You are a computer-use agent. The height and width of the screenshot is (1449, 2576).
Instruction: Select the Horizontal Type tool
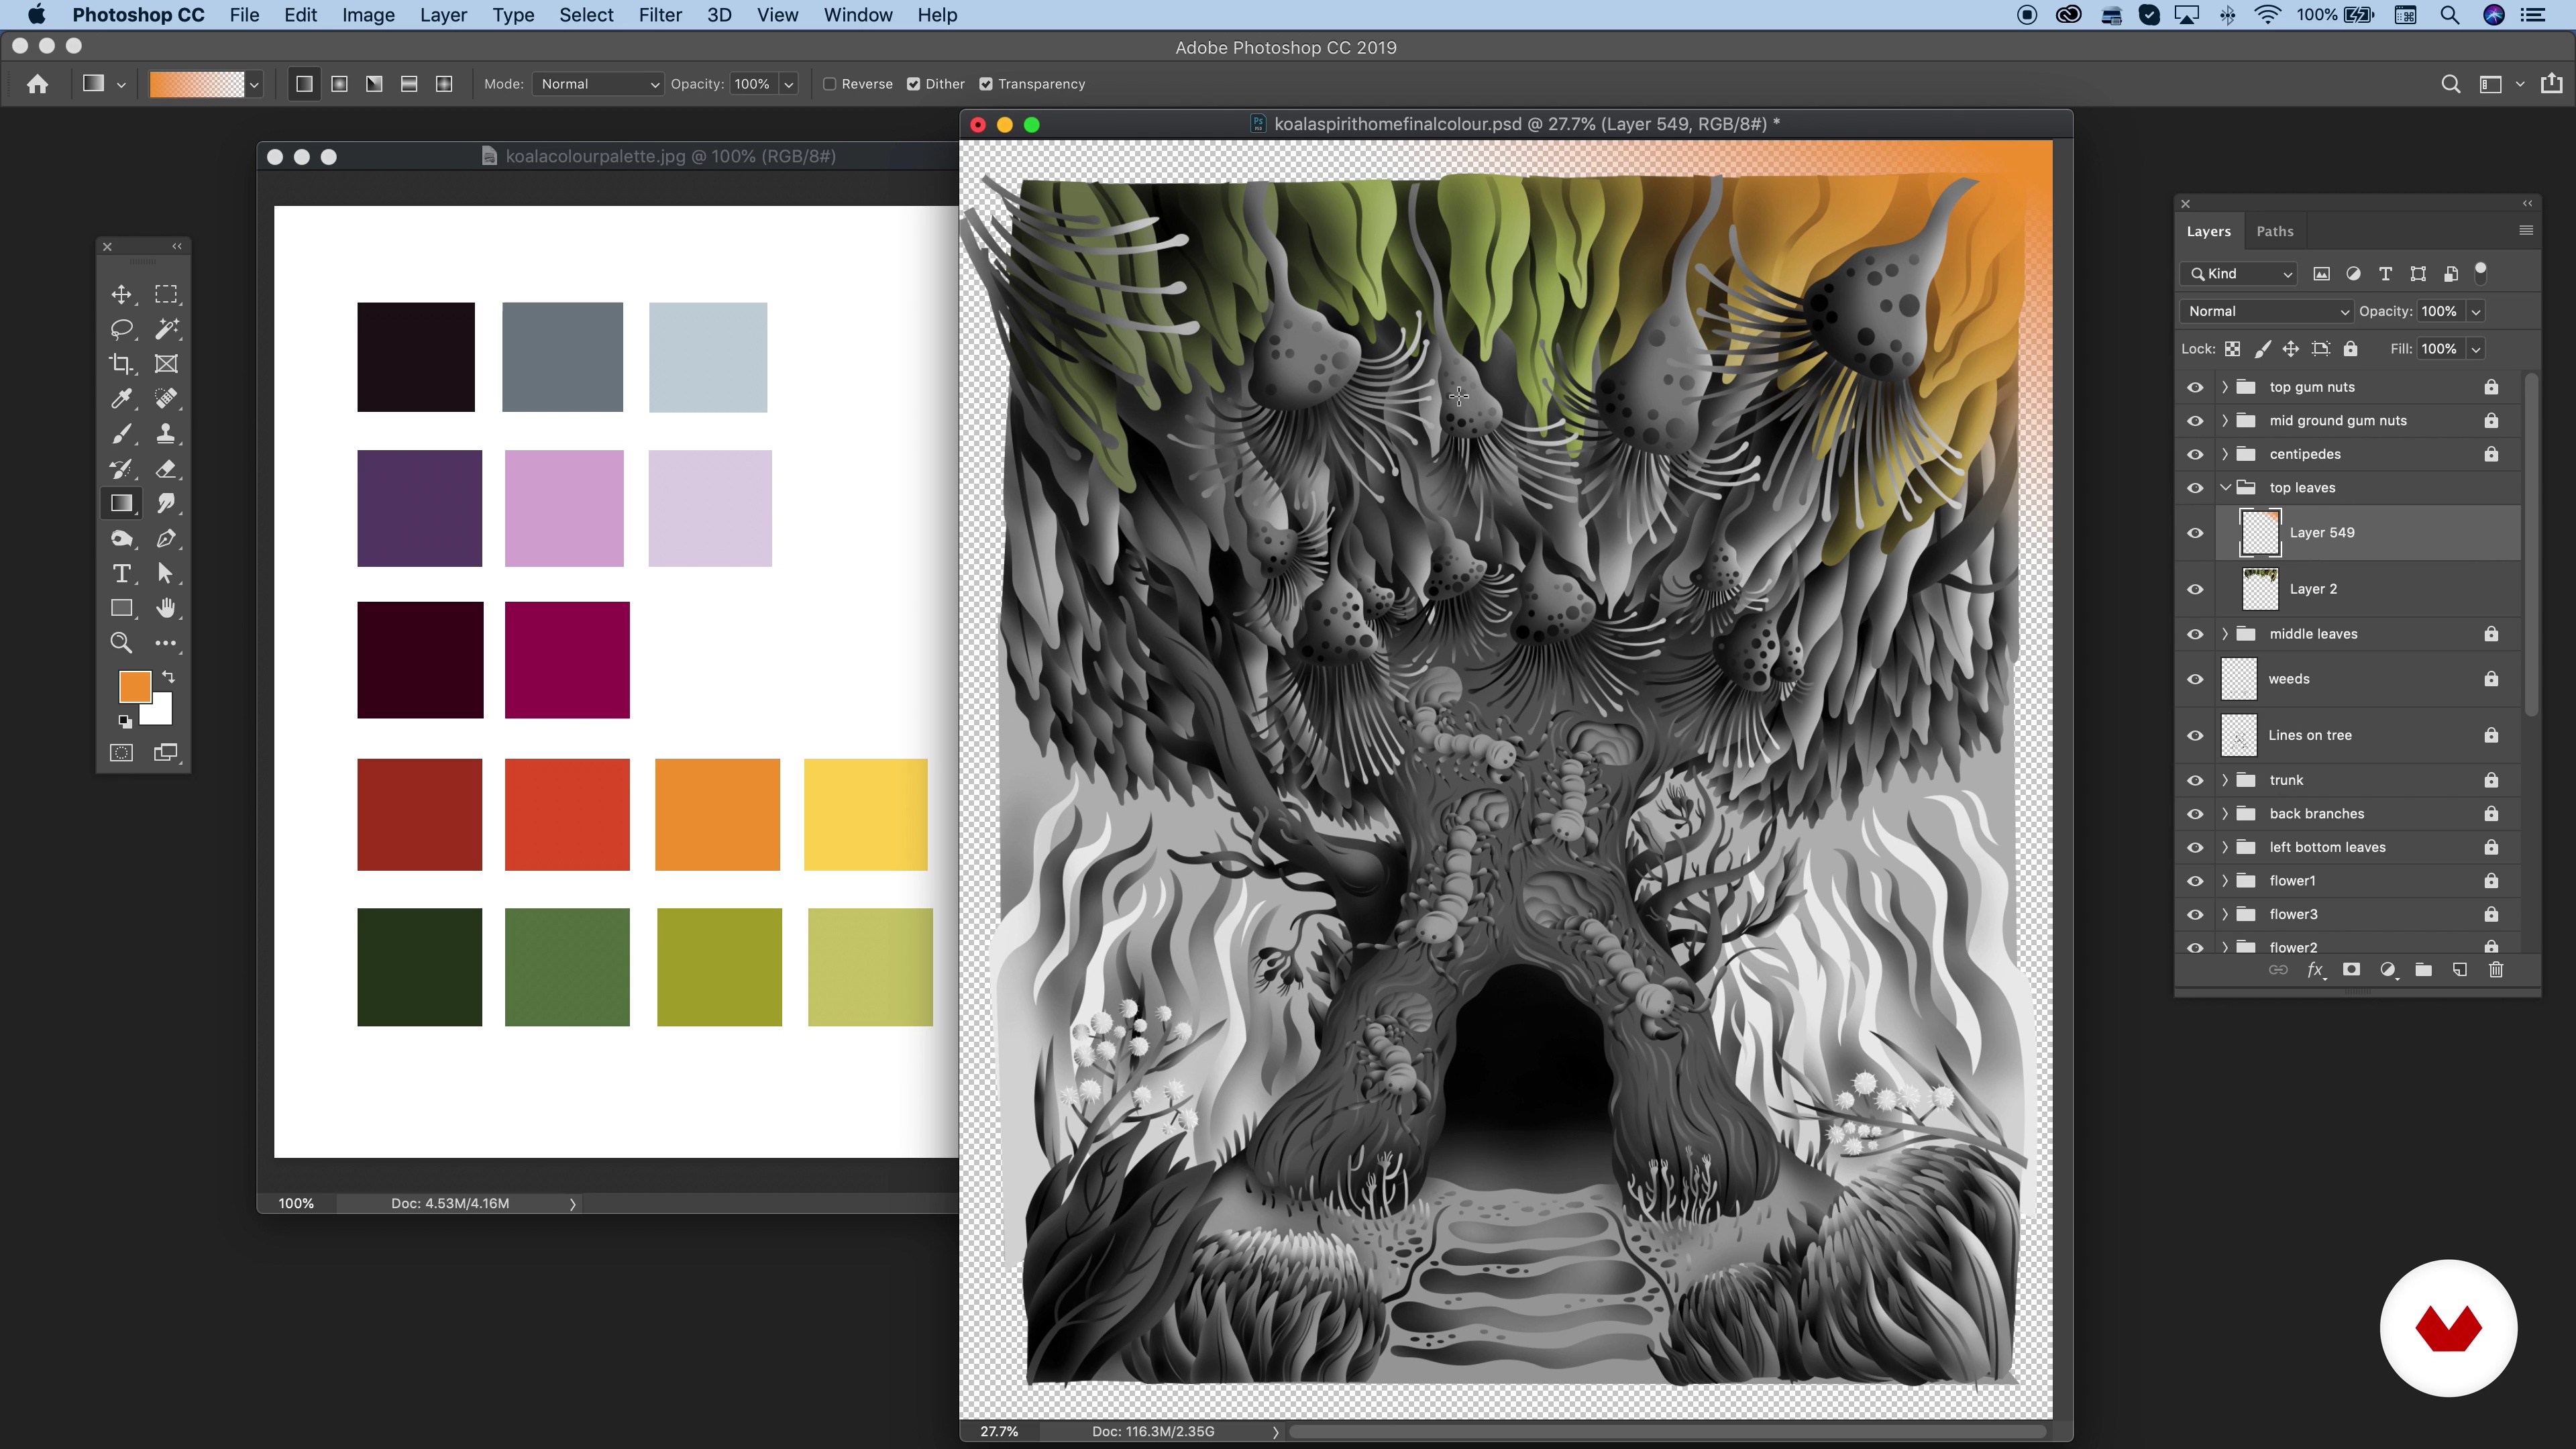(121, 574)
